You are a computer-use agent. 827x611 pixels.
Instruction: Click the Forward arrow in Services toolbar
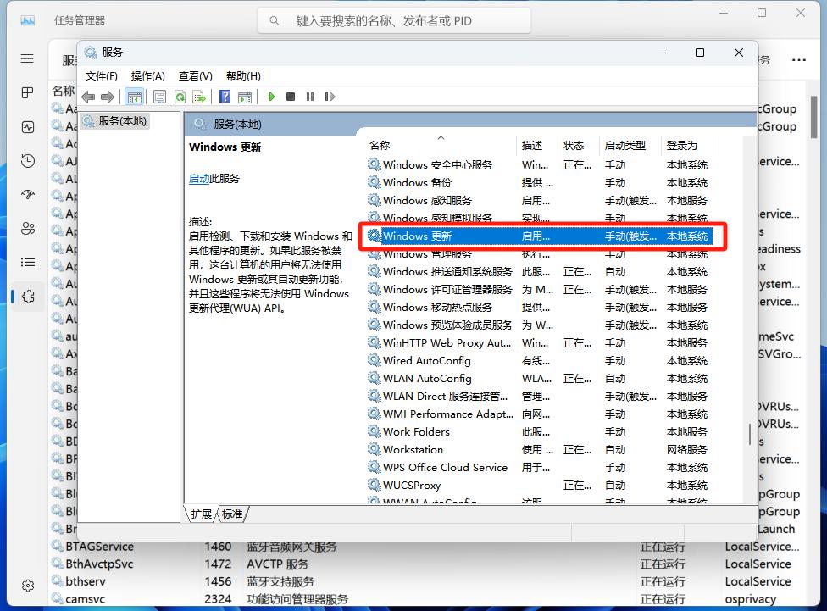[x=108, y=97]
